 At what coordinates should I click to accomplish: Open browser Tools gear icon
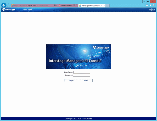tap(154, 5)
